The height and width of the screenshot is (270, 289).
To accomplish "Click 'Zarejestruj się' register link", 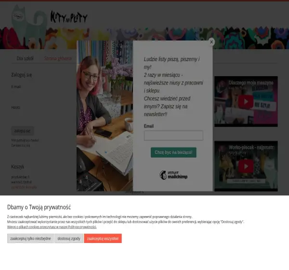I will [x=20, y=145].
